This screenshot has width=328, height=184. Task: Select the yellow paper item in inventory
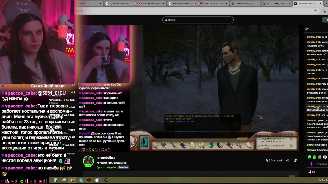point(192,145)
